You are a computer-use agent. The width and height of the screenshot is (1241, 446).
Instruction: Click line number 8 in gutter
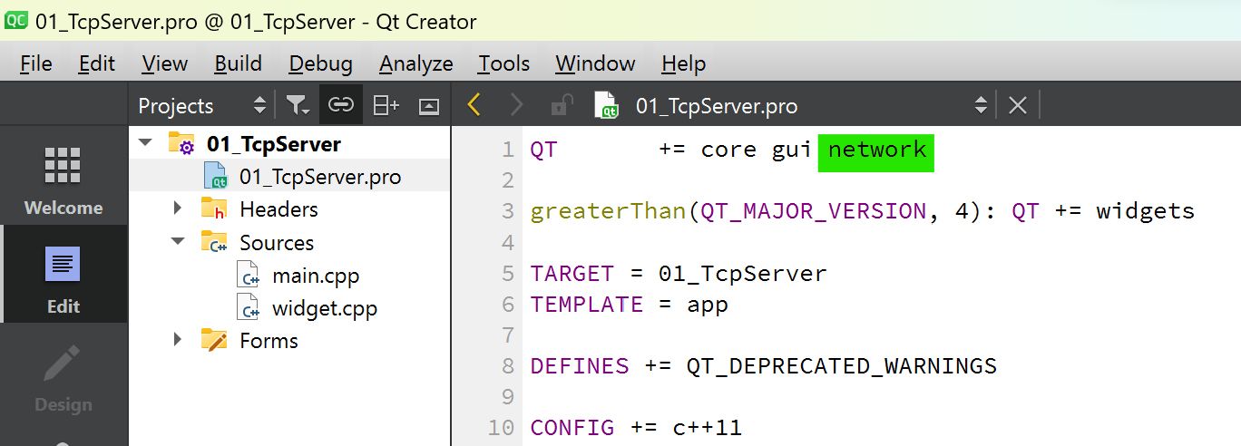click(507, 365)
